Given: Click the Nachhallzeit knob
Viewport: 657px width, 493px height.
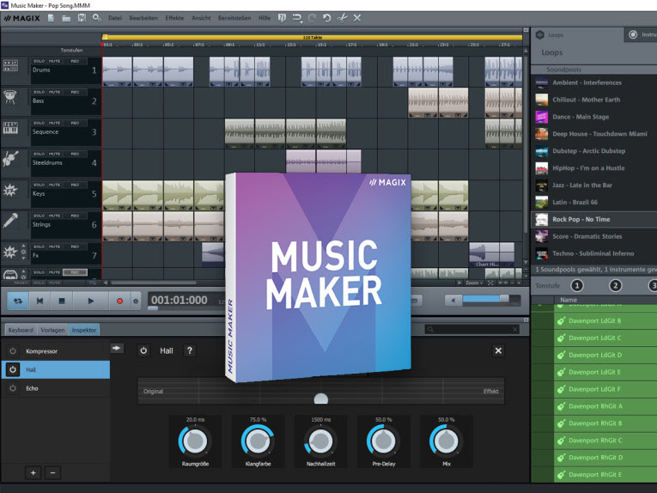Looking at the screenshot, I should 321,441.
